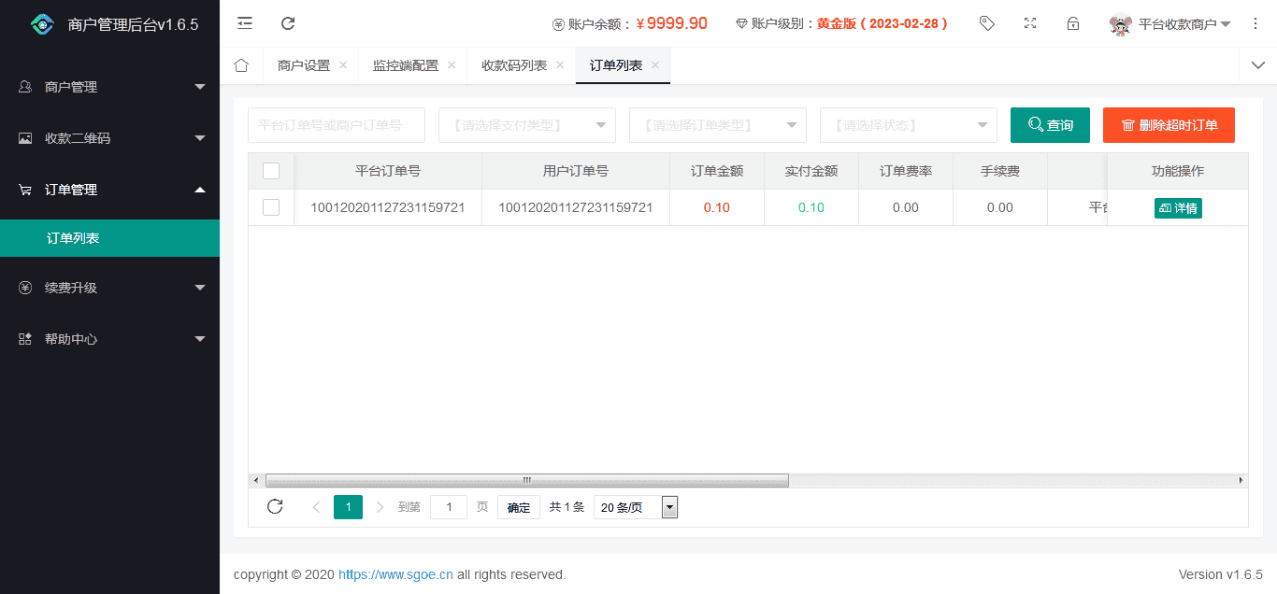Close the 监控端配置 tab
Screen dimensions: 1277x594
452,65
